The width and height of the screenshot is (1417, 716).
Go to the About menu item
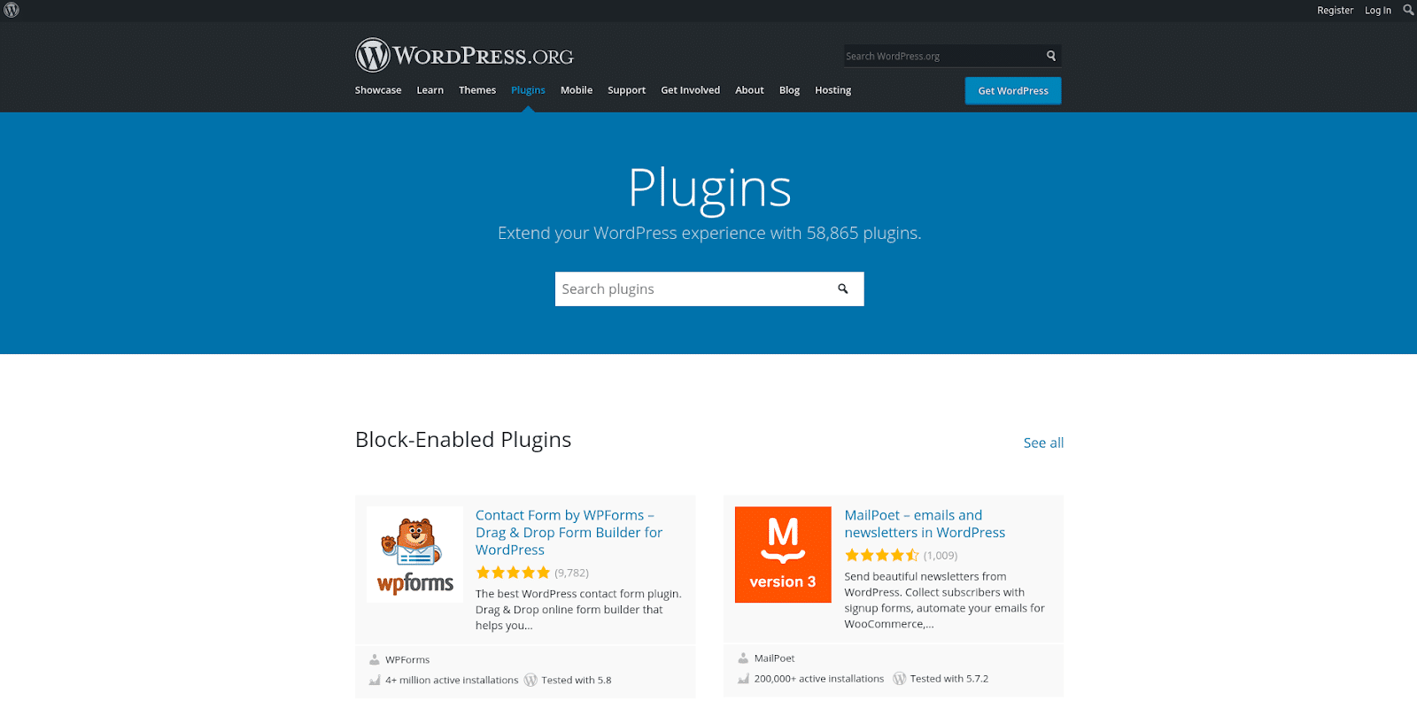tap(749, 90)
